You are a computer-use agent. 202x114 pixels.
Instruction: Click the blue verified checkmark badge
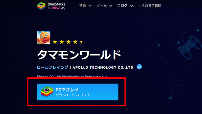139,67
